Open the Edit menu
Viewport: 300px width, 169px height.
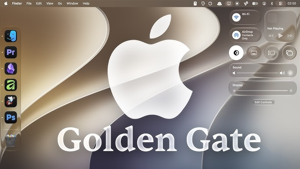pos(39,3)
